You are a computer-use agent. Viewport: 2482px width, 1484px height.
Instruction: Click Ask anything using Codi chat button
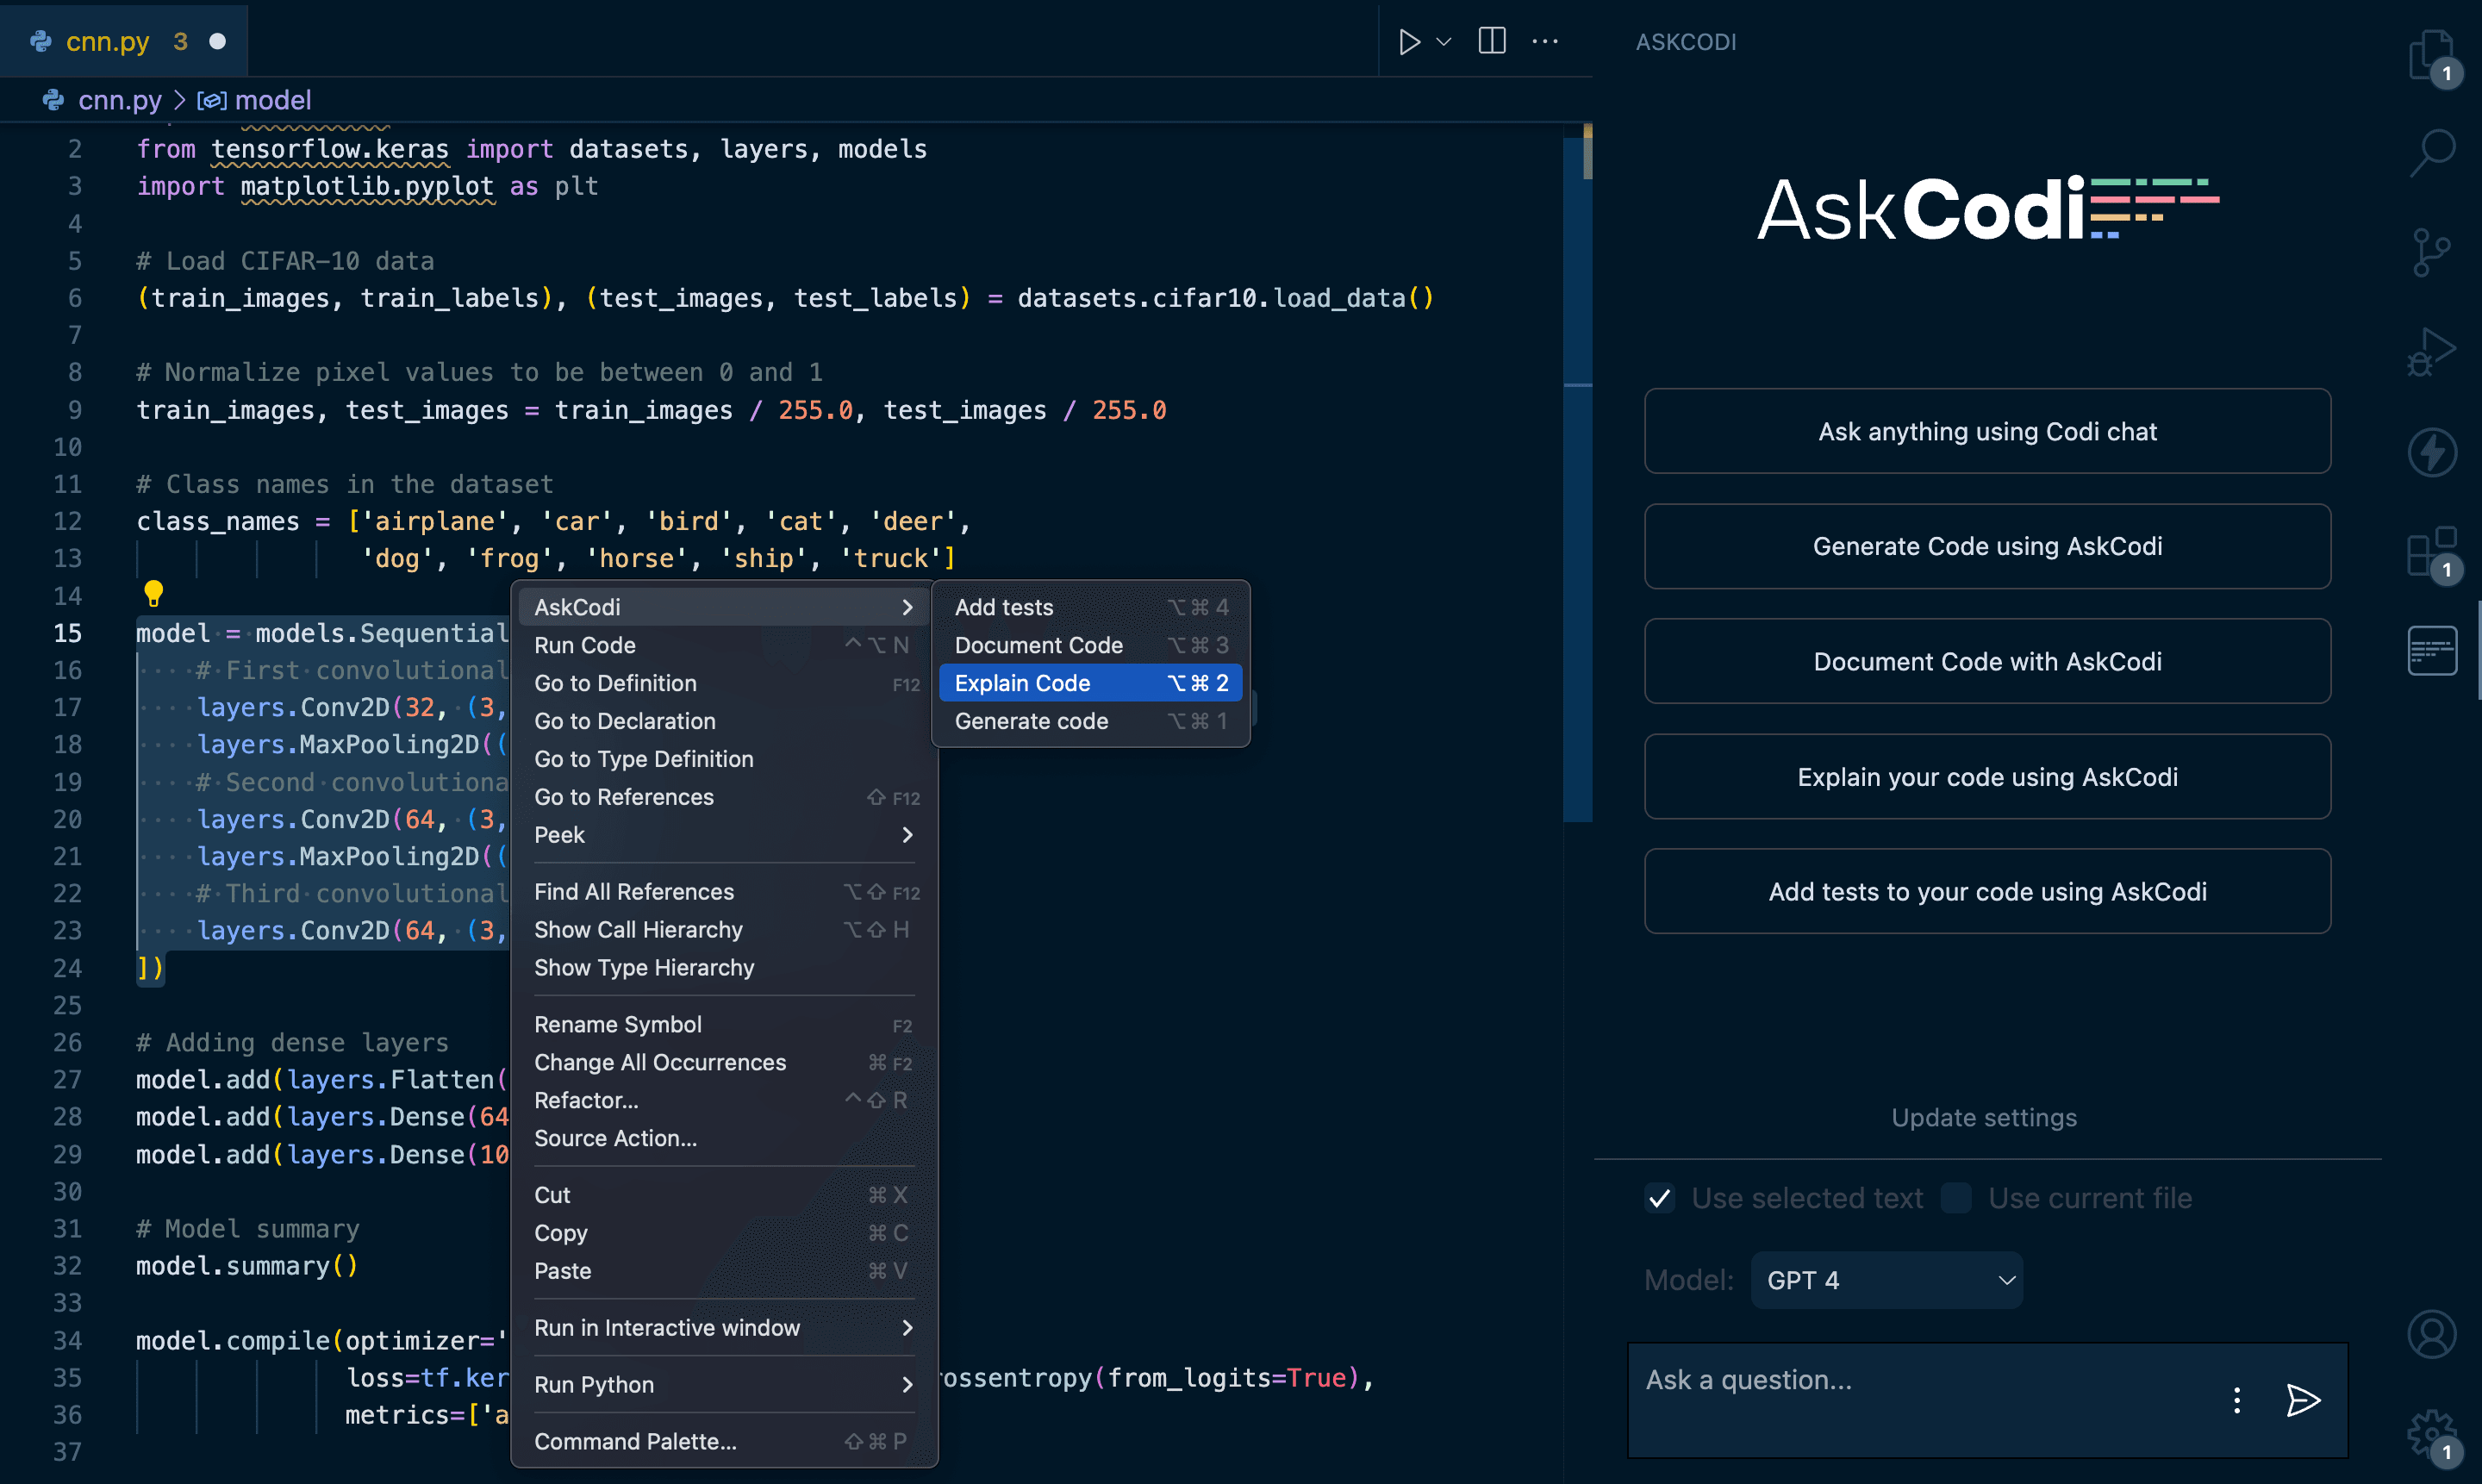1987,431
